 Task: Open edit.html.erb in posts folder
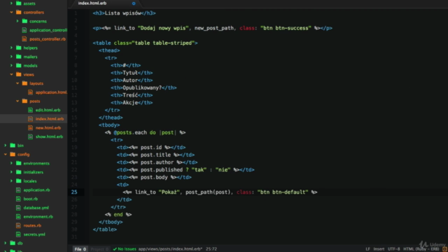tap(48, 110)
